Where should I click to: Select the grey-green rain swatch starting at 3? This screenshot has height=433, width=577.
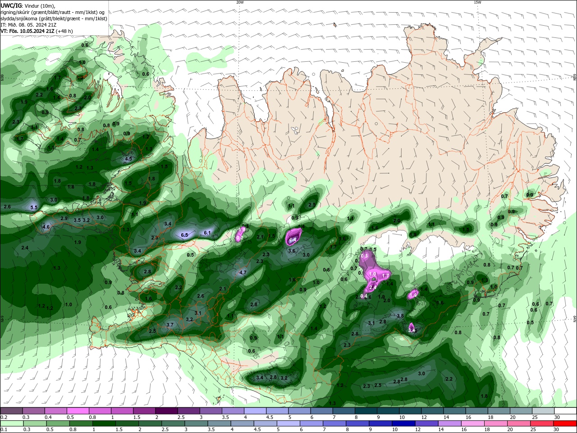pos(196,424)
